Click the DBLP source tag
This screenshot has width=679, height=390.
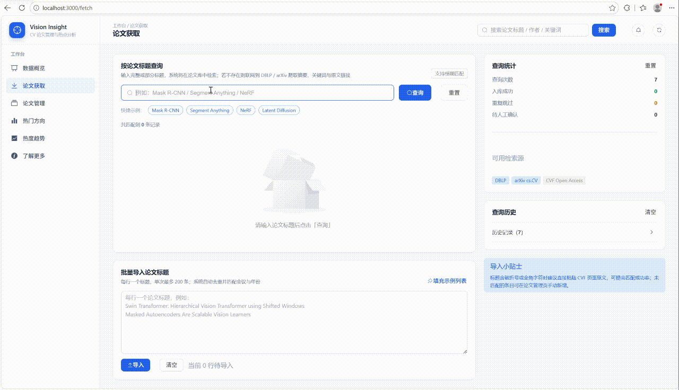501,181
